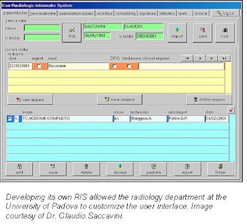Viewport: 247px width, 224px height.
Task: Click the empty name search field
Action: pos(42,28)
